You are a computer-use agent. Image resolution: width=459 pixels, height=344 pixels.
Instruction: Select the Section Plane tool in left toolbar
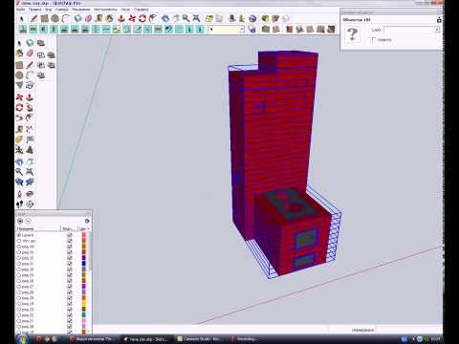pyautogui.click(x=30, y=204)
